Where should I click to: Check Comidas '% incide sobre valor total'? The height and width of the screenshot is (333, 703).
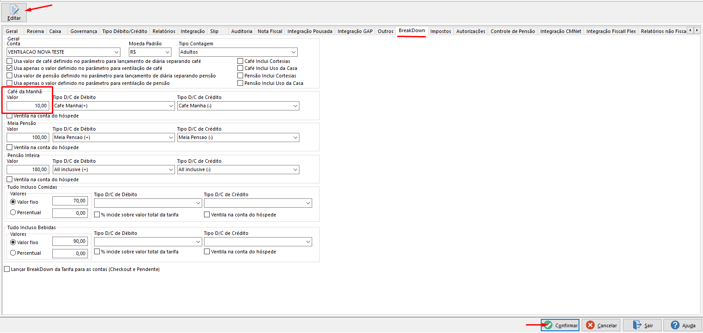tap(97, 215)
